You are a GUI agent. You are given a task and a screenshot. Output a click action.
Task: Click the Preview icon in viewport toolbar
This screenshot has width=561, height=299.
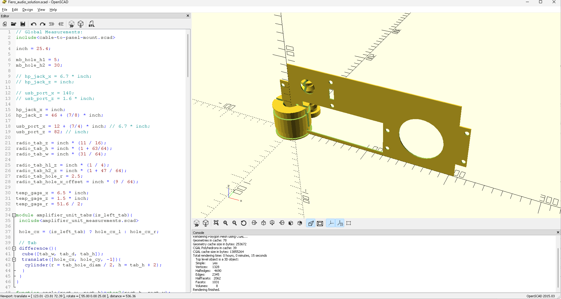pos(197,223)
